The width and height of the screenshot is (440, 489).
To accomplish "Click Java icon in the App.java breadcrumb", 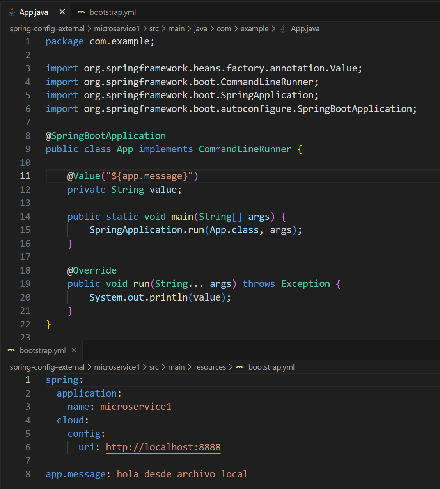I will 284,29.
